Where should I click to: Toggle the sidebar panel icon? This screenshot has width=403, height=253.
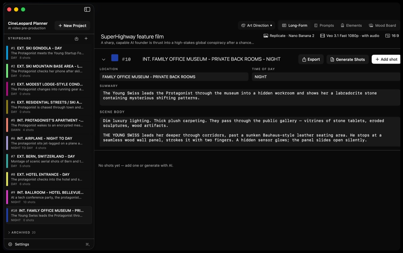click(87, 9)
